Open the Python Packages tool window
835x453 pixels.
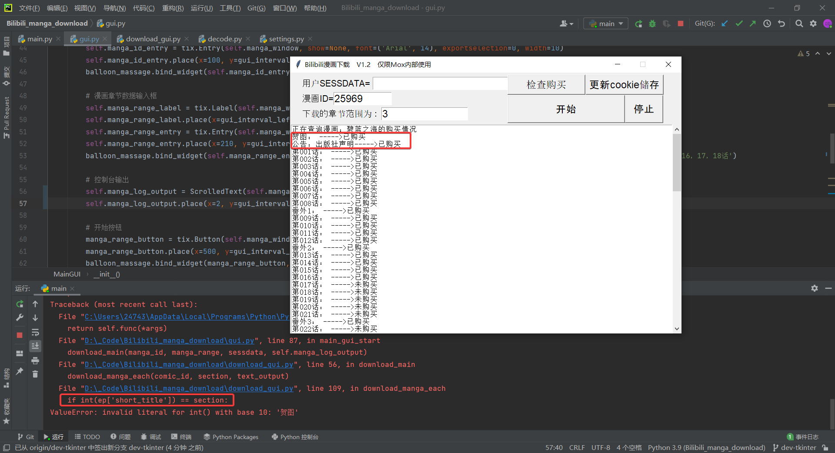[231, 436]
